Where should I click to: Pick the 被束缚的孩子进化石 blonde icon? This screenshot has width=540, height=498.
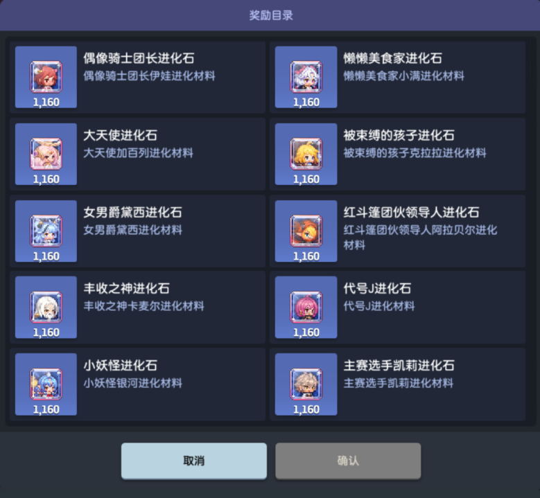pyautogui.click(x=306, y=154)
